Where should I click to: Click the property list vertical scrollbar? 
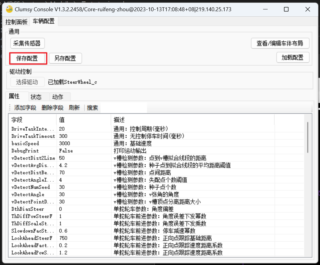pyautogui.click(x=308, y=137)
